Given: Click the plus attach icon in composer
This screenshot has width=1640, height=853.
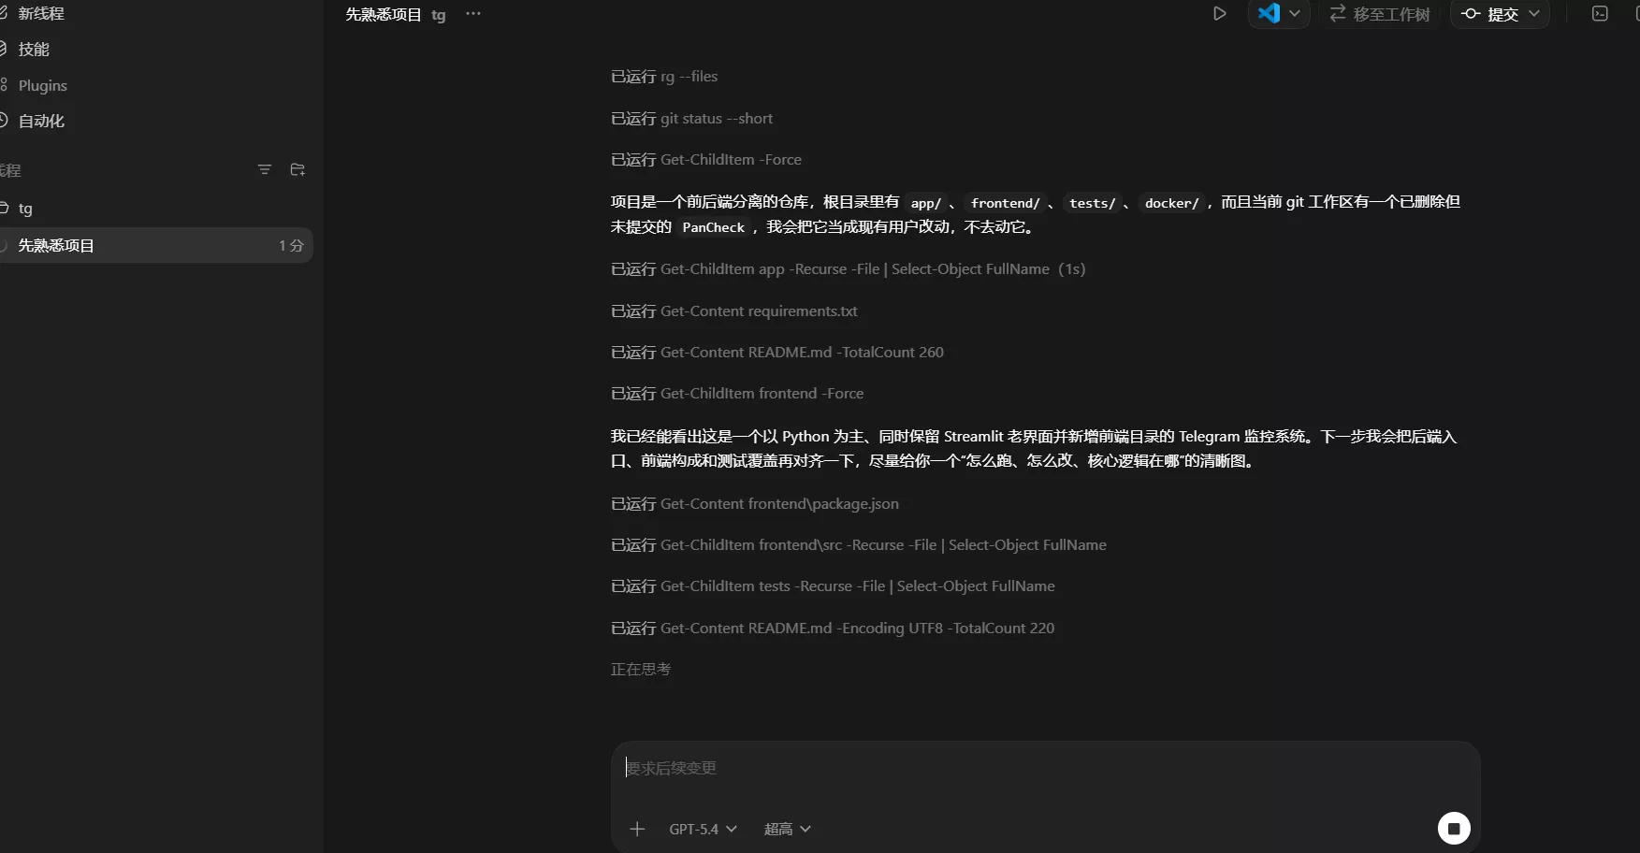Looking at the screenshot, I should (637, 829).
